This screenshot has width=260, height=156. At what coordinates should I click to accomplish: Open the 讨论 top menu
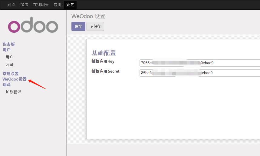point(12,5)
